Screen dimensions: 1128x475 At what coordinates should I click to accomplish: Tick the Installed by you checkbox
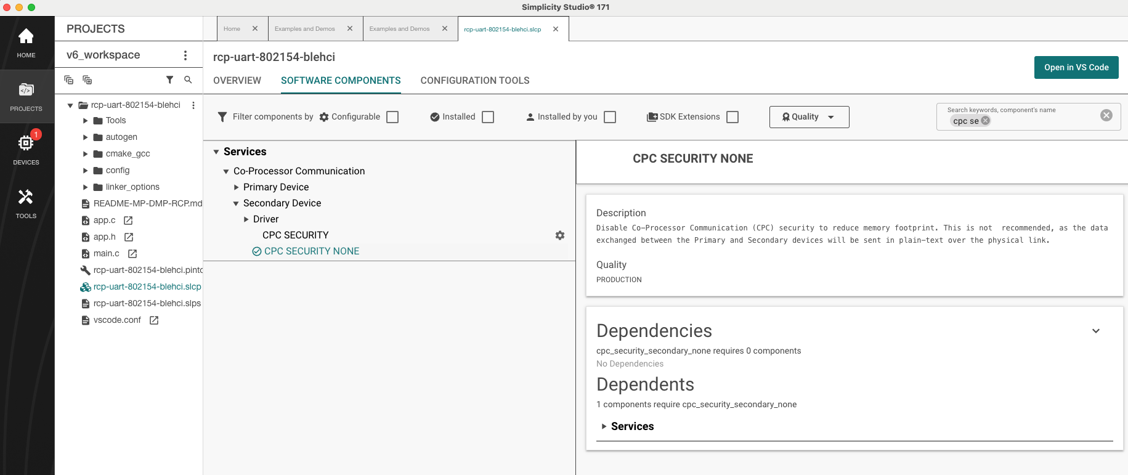tap(610, 117)
